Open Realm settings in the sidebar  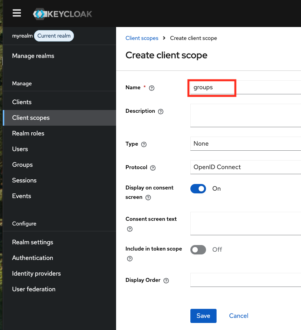tap(59, 242)
